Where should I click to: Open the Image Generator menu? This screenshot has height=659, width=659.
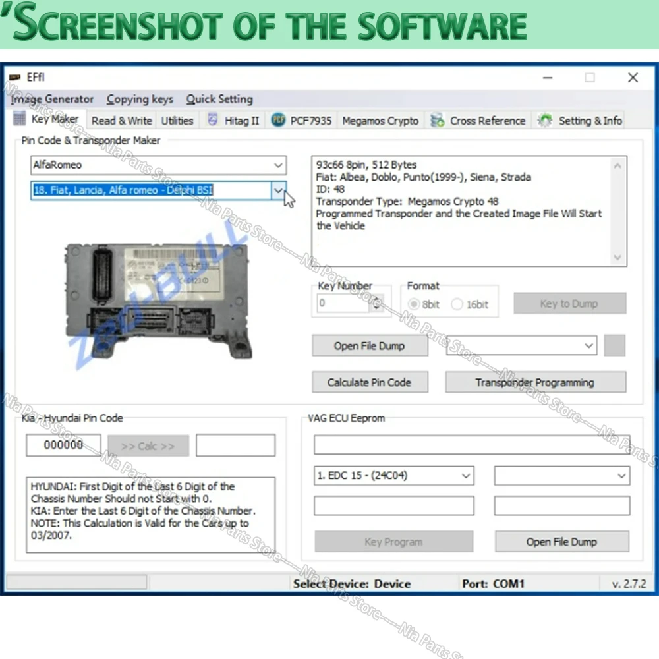coord(52,100)
